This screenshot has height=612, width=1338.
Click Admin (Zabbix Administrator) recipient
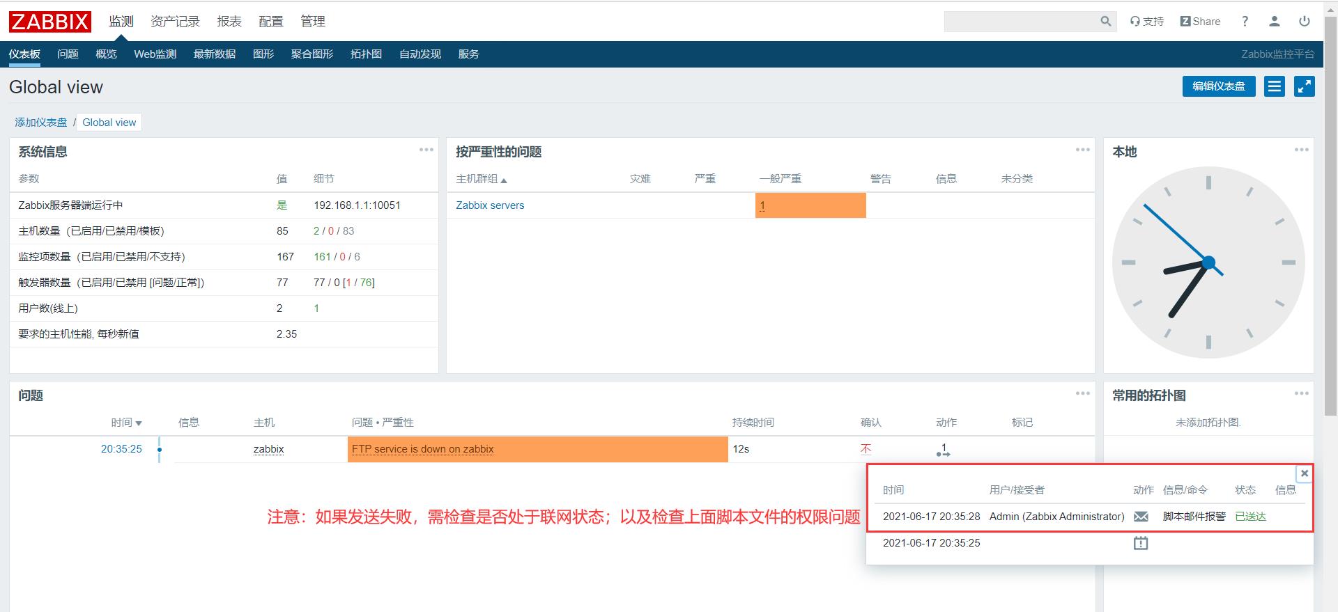tap(1056, 517)
